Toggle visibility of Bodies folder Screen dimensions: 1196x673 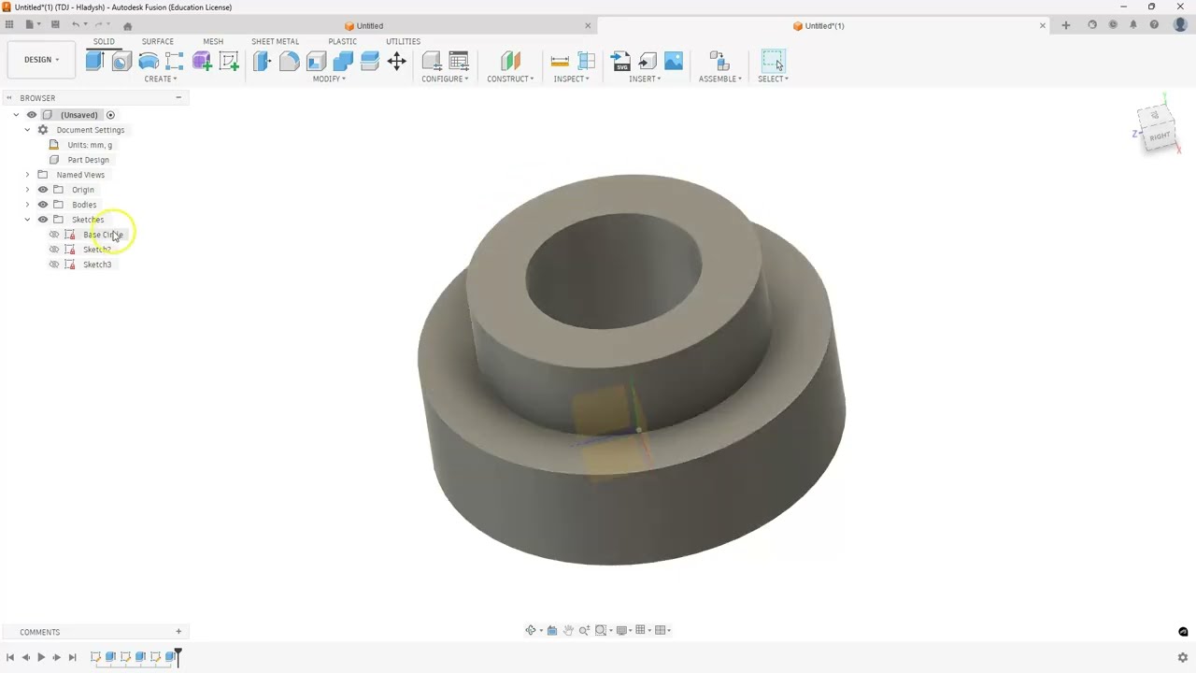tap(43, 205)
